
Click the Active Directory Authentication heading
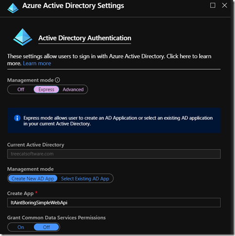click(x=85, y=38)
